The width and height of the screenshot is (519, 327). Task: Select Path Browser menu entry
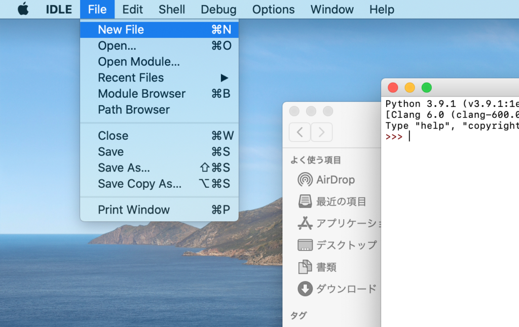(159, 109)
